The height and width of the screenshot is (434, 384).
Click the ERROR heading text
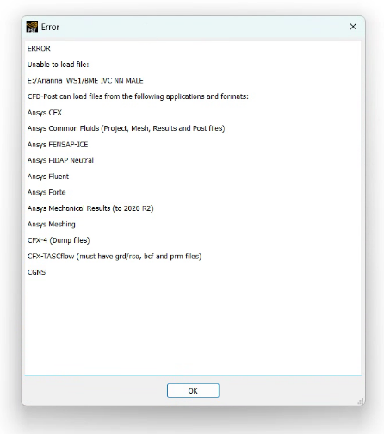(x=39, y=48)
